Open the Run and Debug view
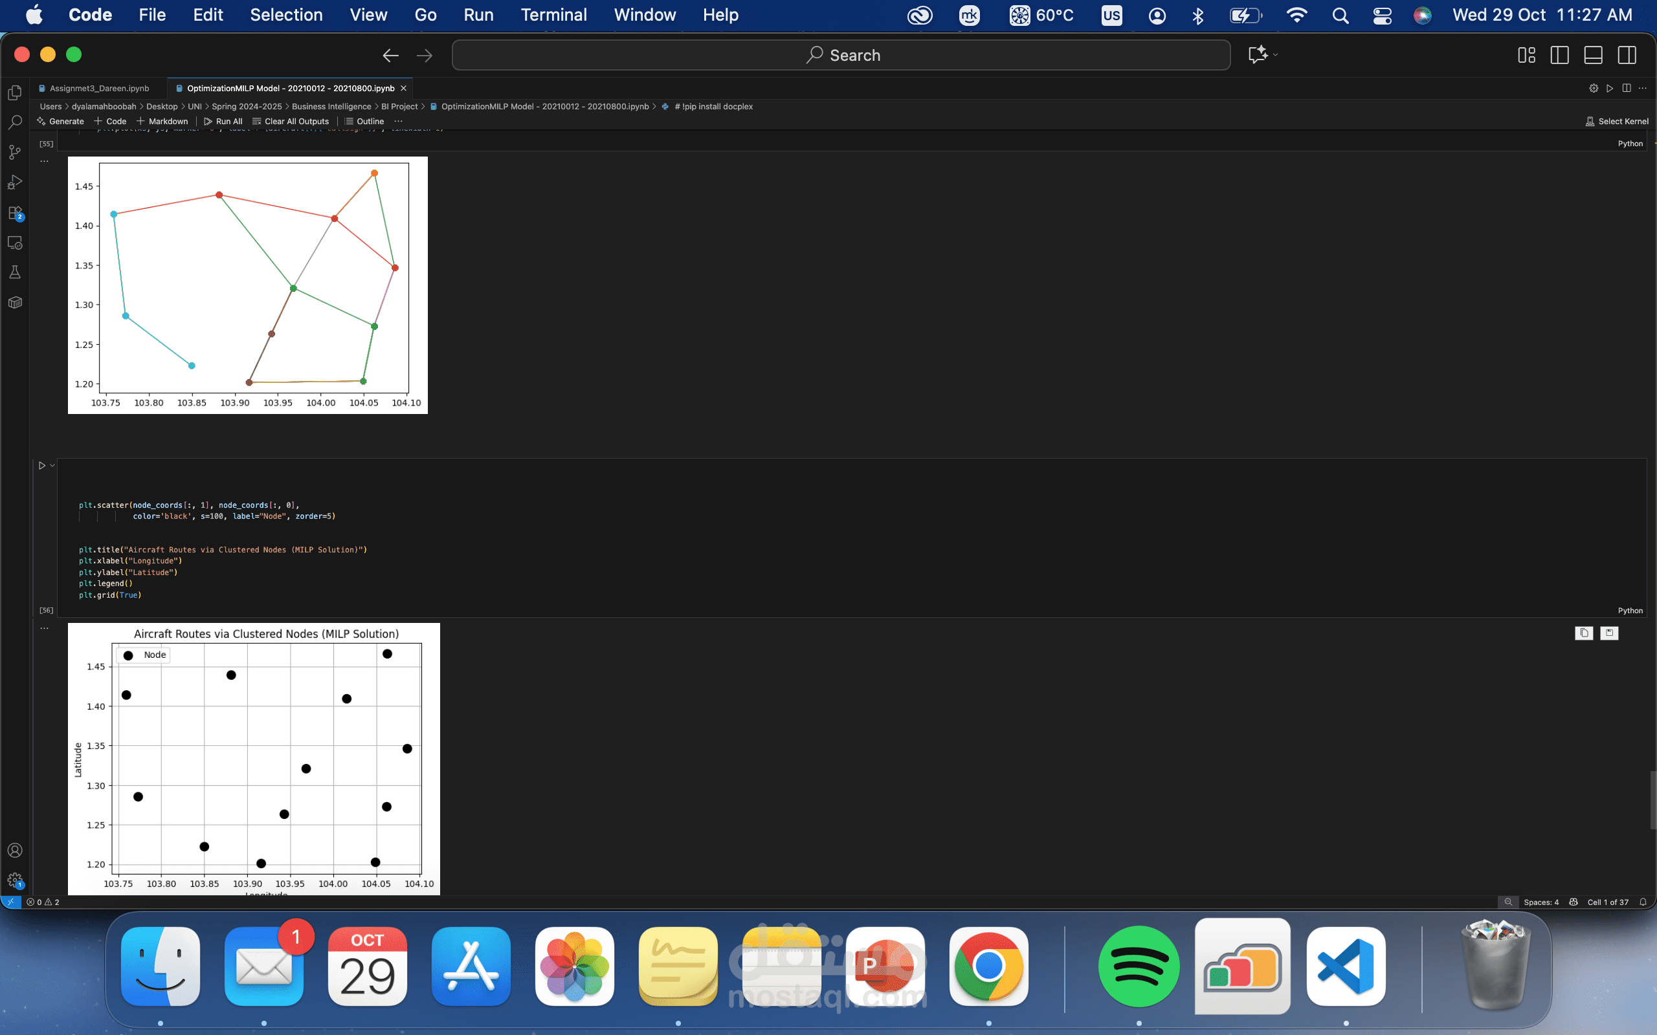The width and height of the screenshot is (1657, 1035). [14, 182]
